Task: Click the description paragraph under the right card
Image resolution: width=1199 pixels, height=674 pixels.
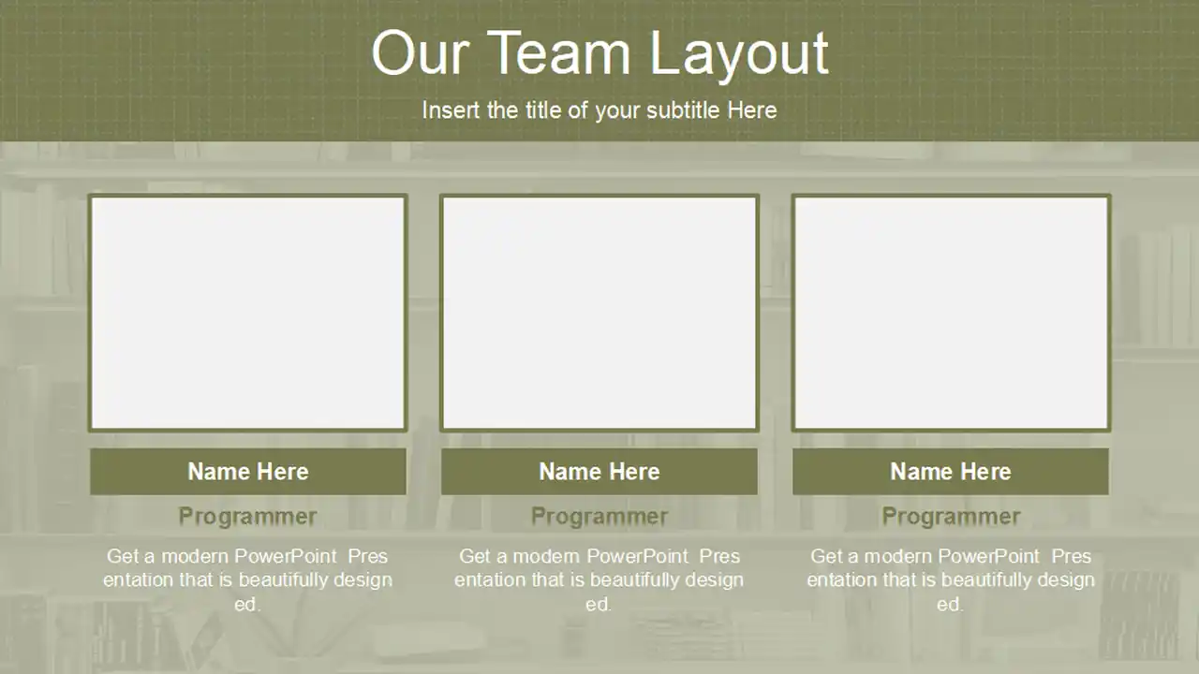Action: click(951, 579)
